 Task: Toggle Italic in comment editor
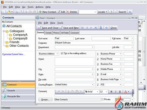click(116, 92)
